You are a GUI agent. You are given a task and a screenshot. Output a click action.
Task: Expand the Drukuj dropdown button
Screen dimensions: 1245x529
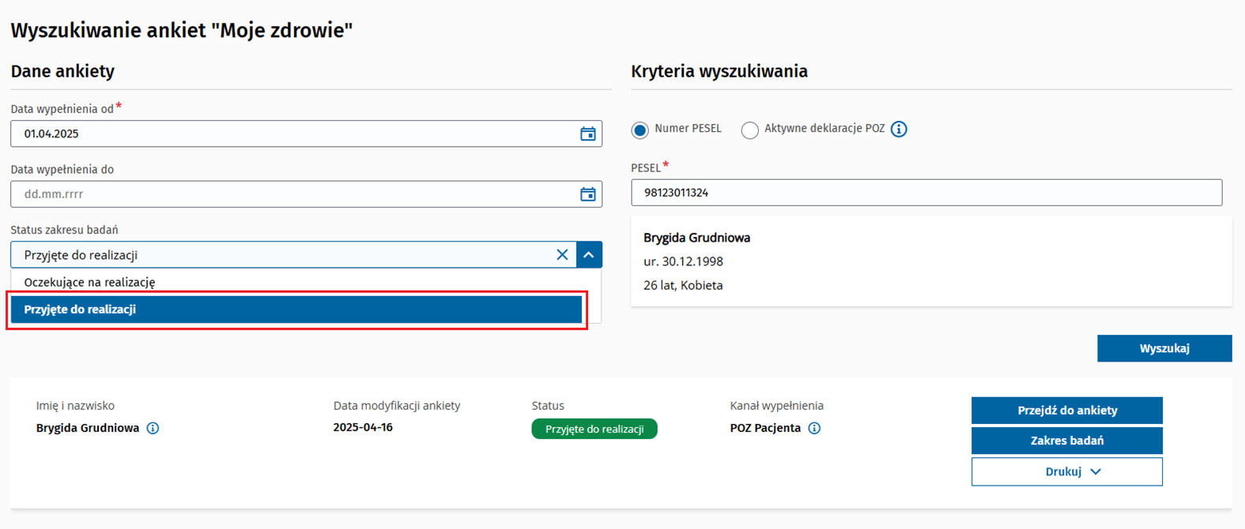1066,471
